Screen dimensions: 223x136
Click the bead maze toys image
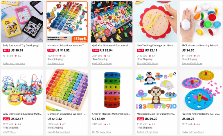click(x=22, y=90)
